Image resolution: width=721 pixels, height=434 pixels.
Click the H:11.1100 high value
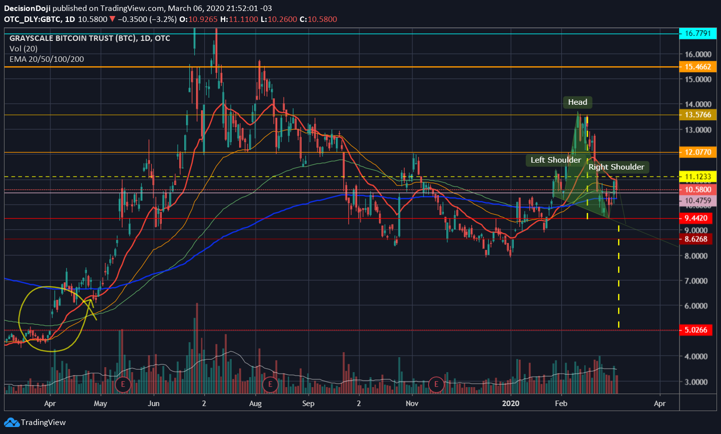pyautogui.click(x=239, y=19)
